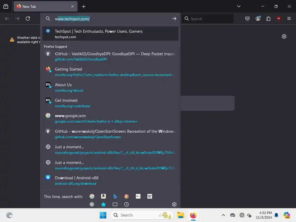Go forward with the forward arrow
Viewport: 296px width, 222px height.
17,18
